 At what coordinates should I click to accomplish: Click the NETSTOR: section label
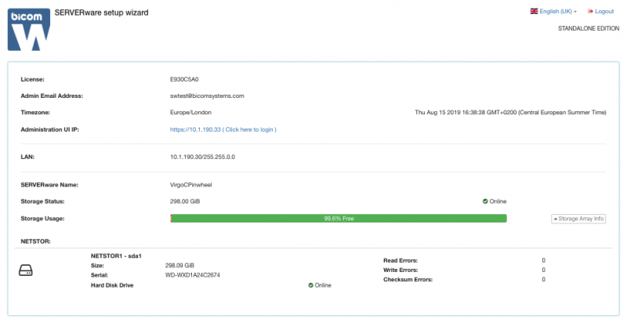click(35, 241)
